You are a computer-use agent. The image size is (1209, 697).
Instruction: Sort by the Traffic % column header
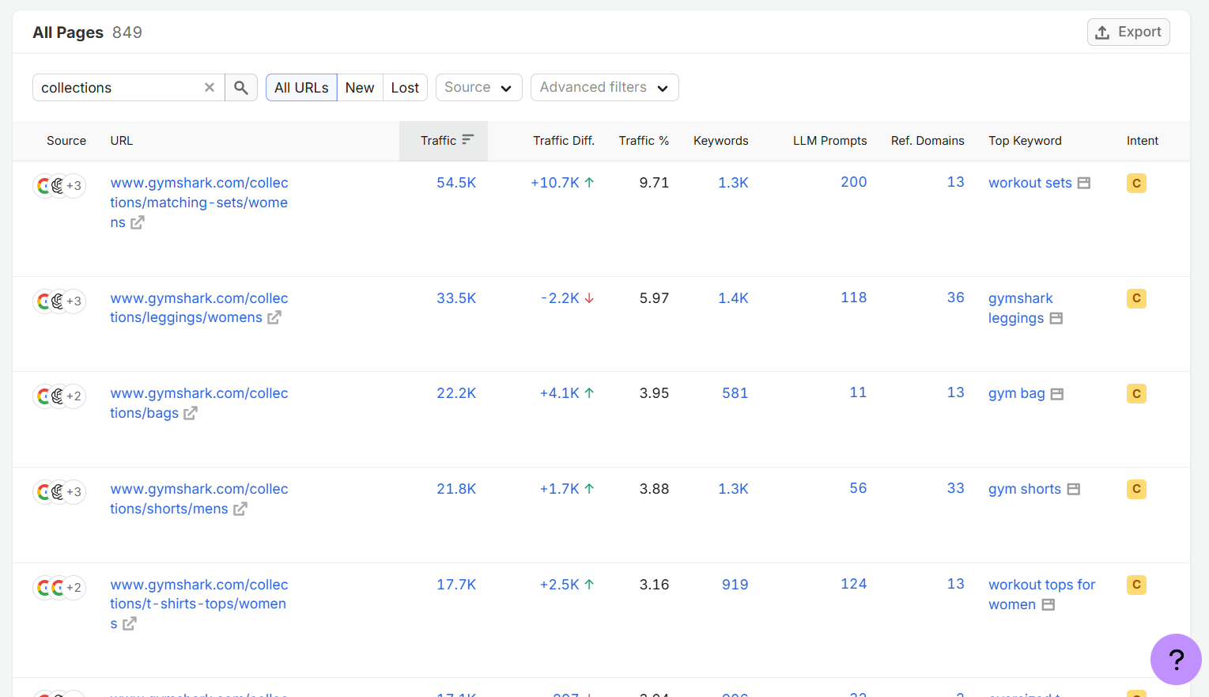(644, 141)
